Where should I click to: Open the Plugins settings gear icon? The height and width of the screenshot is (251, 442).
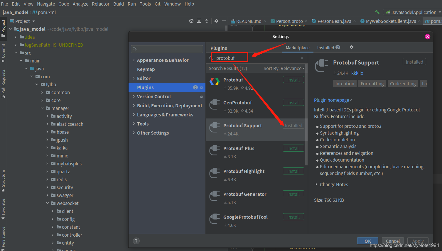352,47
